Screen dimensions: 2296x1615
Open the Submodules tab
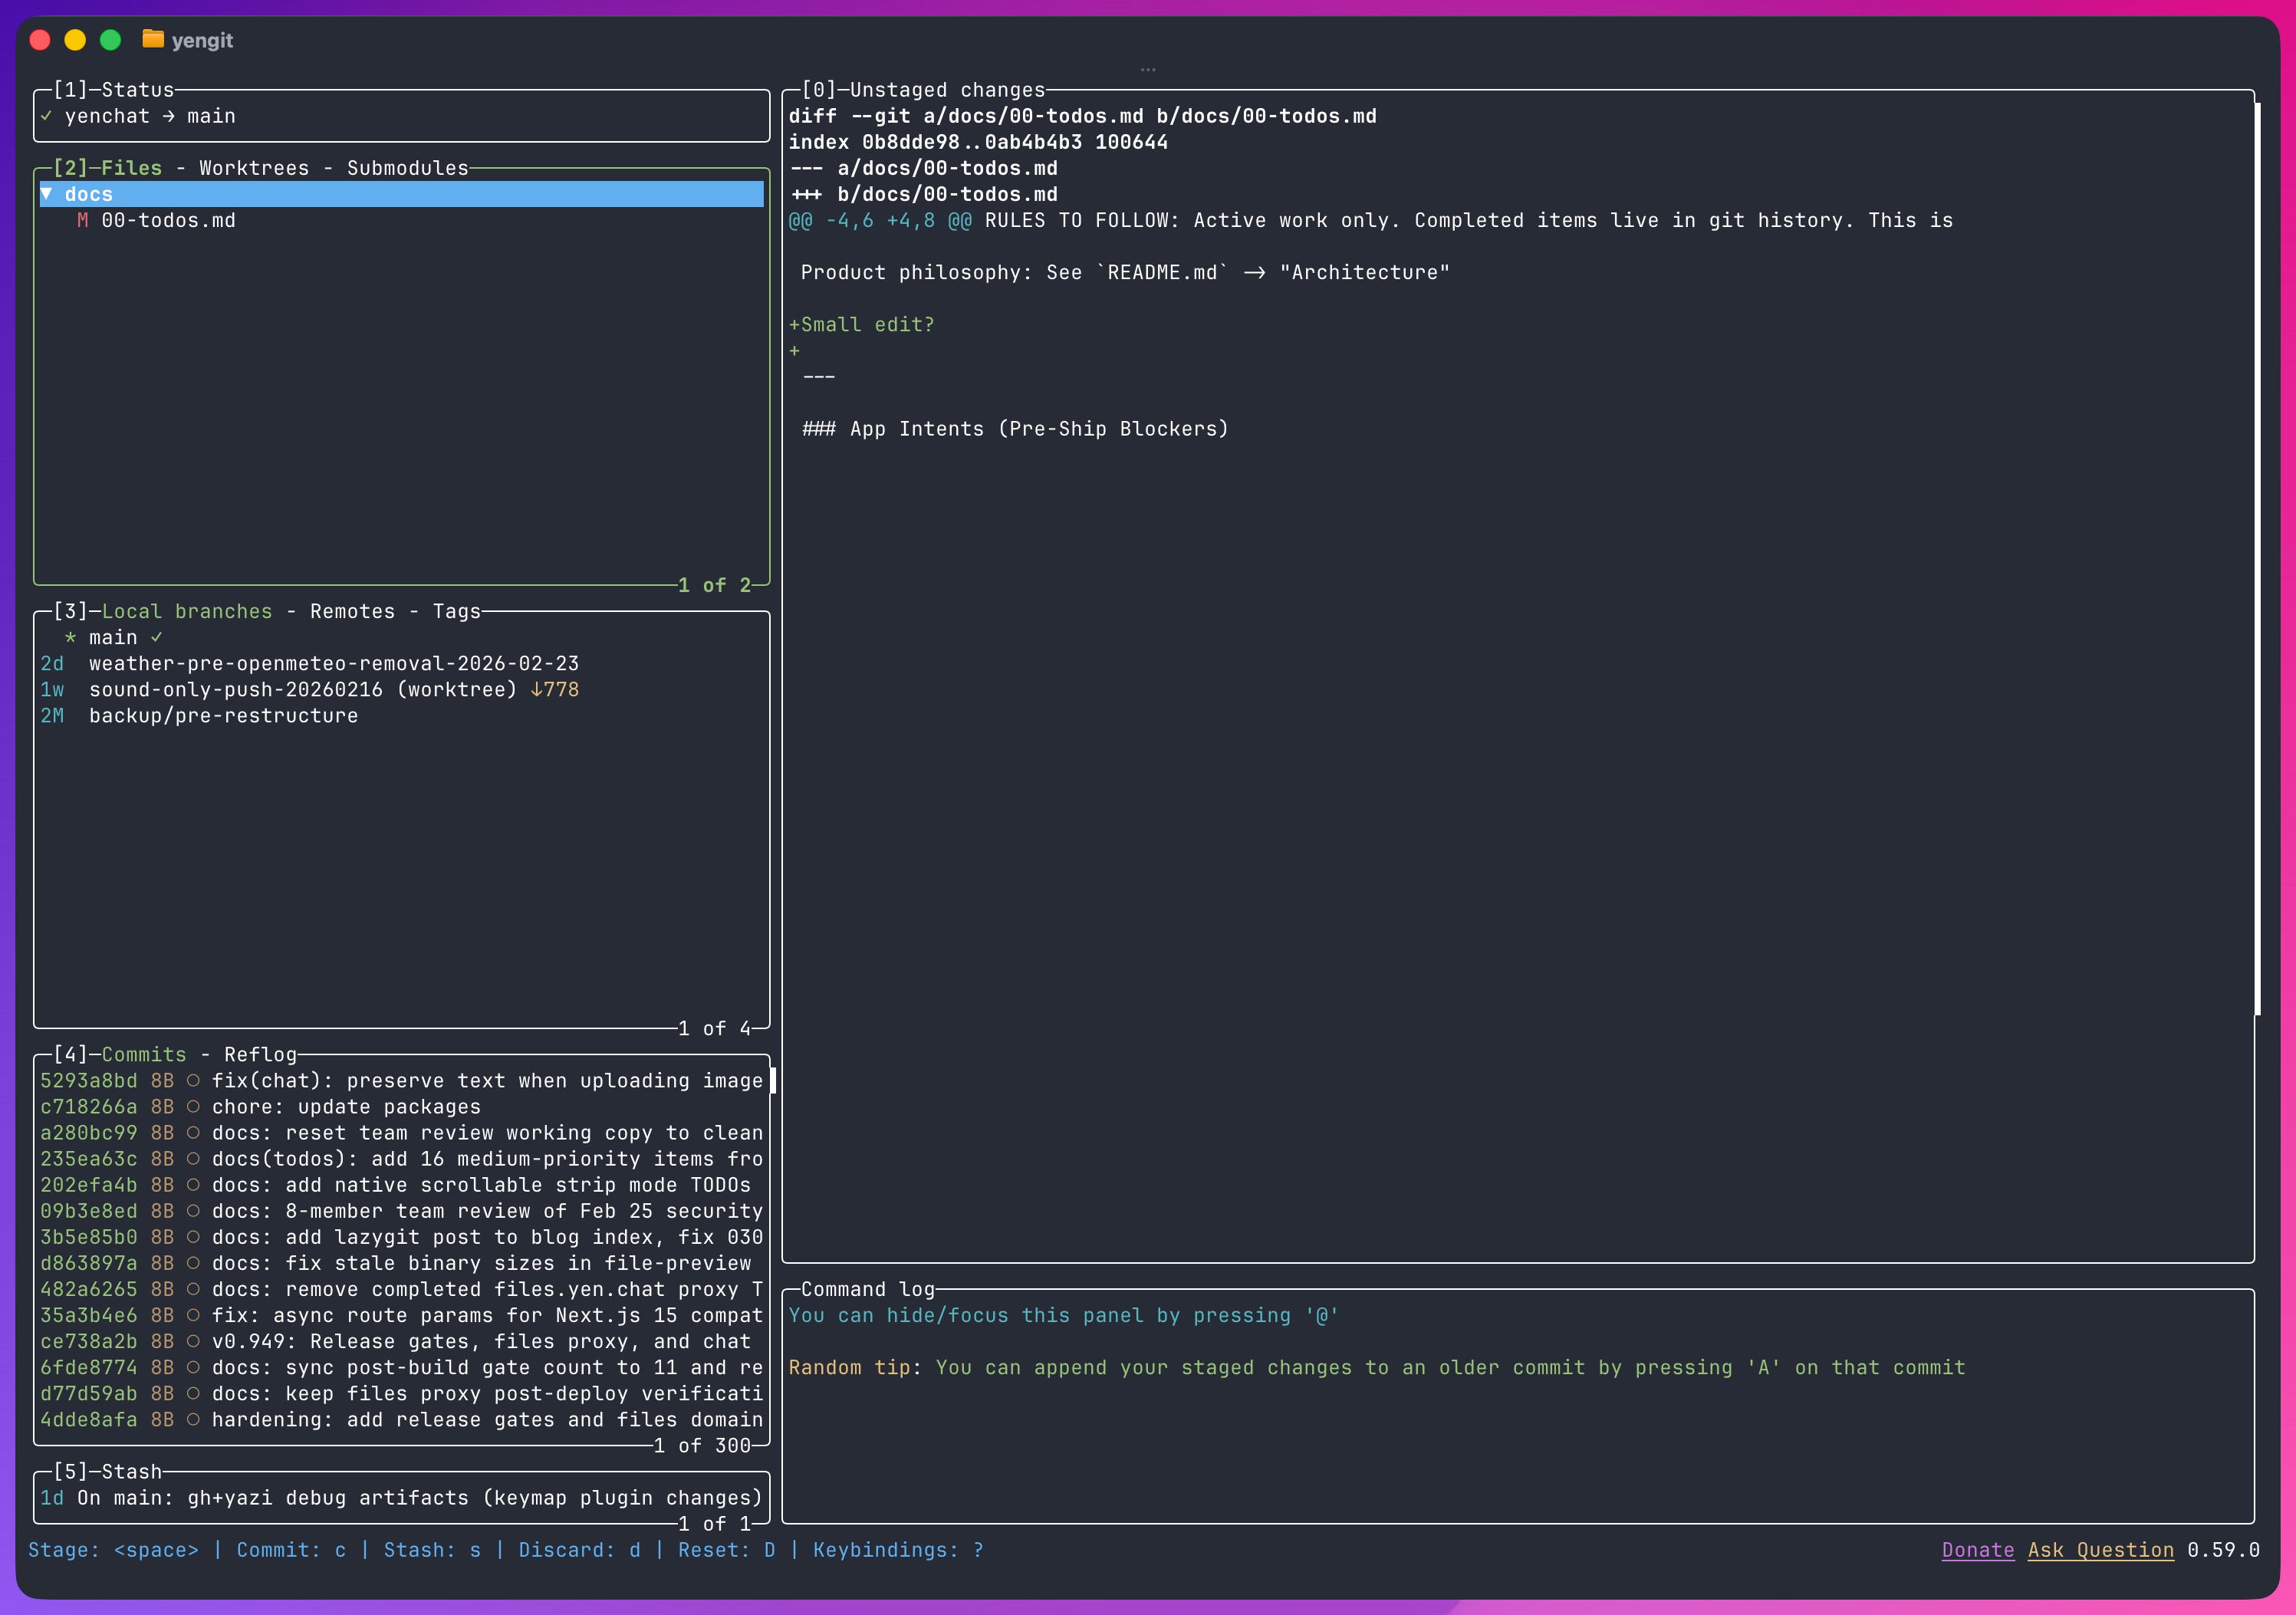click(407, 168)
